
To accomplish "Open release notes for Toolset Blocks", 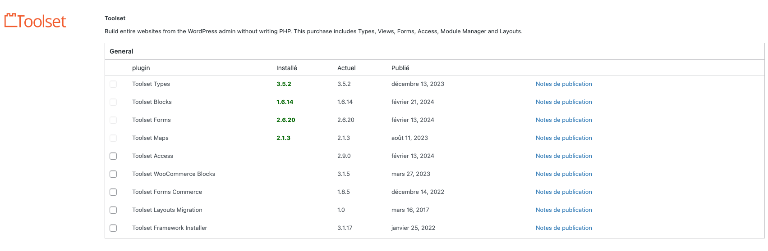I will pos(563,102).
